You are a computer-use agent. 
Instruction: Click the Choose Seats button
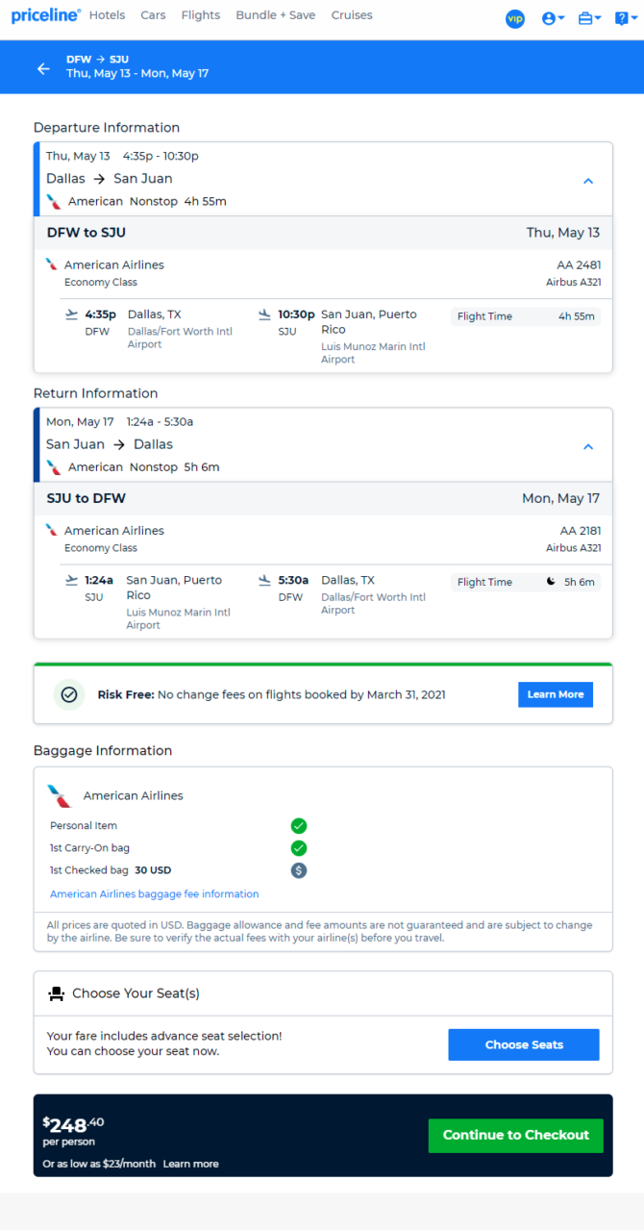tap(524, 1044)
